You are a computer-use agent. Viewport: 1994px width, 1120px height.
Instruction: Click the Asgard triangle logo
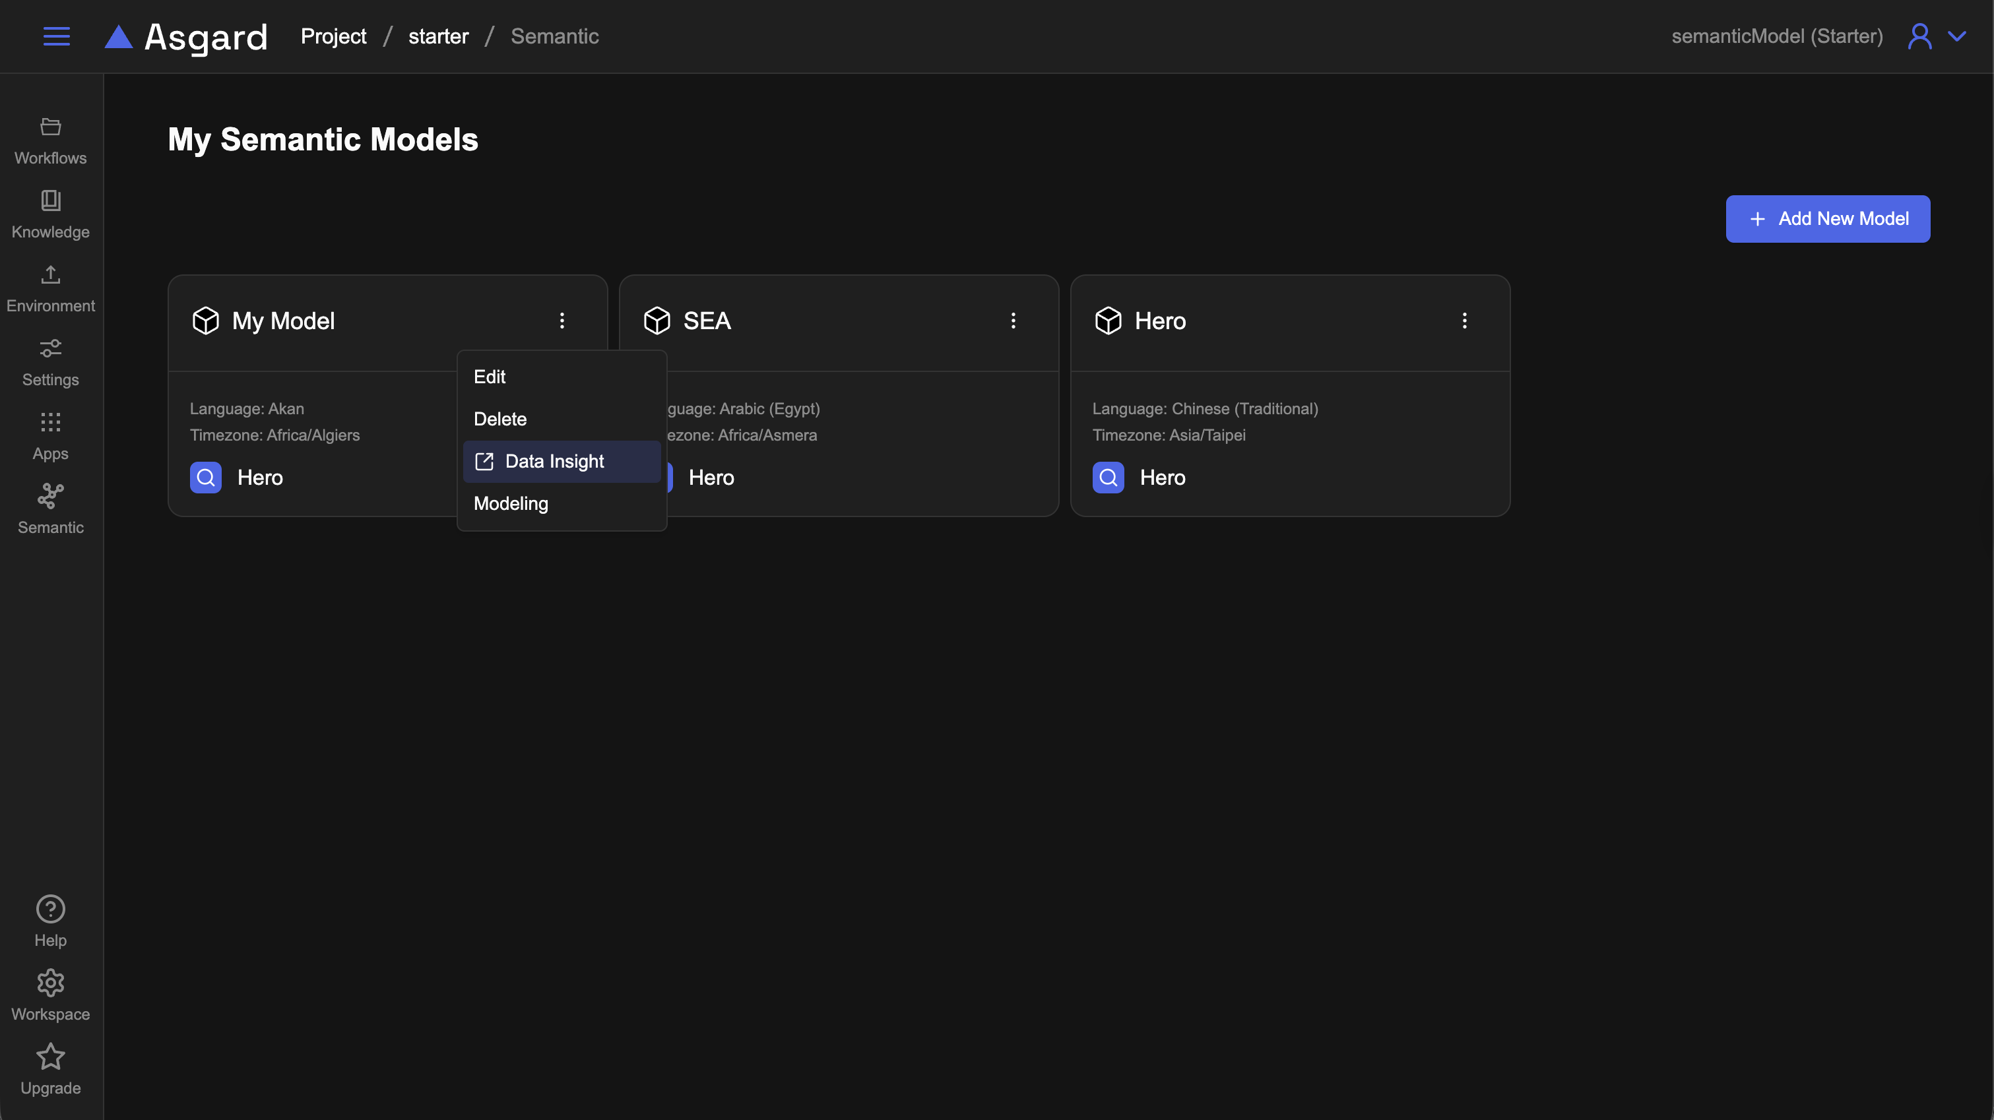point(118,36)
